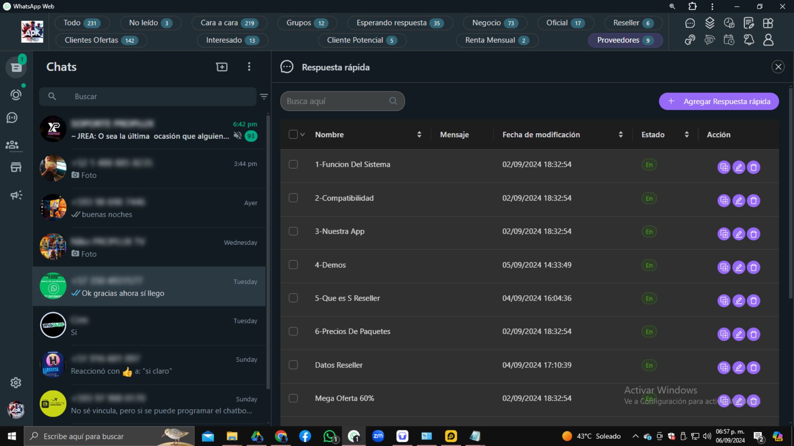The height and width of the screenshot is (446, 794).
Task: Check the Mega Oferta 60% row checkbox
Action: [294, 398]
